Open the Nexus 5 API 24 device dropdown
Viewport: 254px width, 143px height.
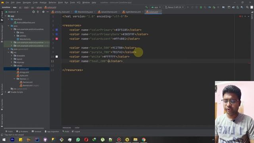click(174, 7)
